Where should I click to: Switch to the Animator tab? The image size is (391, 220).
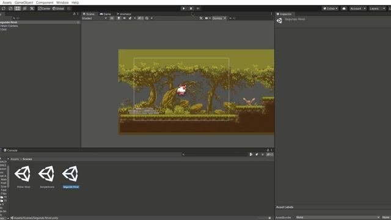click(x=124, y=14)
